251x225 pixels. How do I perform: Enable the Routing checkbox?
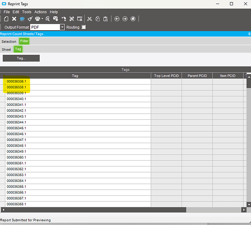[x=84, y=27]
